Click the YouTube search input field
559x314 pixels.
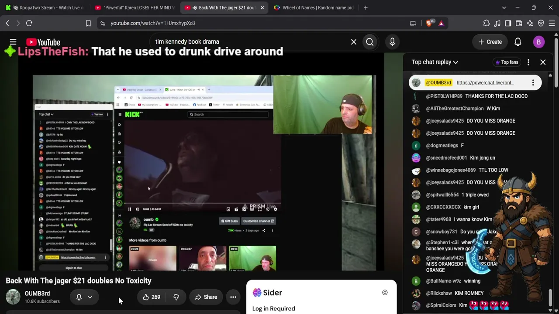click(249, 42)
